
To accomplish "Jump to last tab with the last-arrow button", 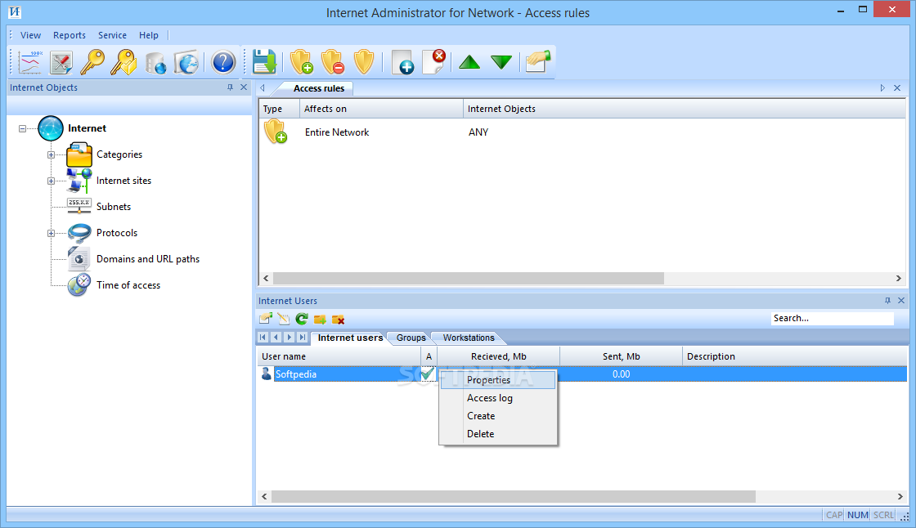I will coord(302,338).
